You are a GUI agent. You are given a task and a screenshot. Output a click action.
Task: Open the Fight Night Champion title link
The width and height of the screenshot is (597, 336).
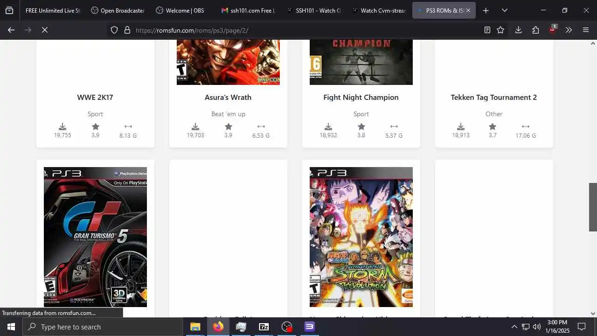pos(361,97)
